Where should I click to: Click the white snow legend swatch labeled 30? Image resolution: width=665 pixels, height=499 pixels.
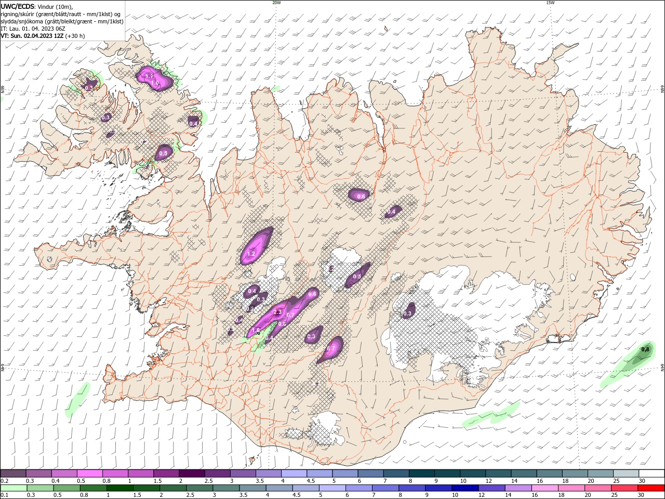coord(652,474)
